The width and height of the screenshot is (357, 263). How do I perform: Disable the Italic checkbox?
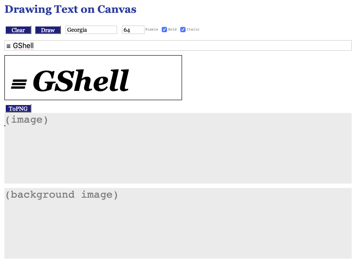pos(183,30)
